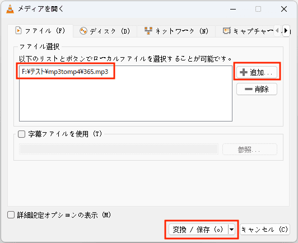Select the ファイル (F) tab
The image size is (298, 243).
pyautogui.click(x=40, y=31)
